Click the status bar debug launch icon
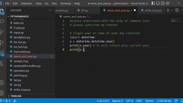This screenshot has height=103, width=183. click(x=15, y=101)
